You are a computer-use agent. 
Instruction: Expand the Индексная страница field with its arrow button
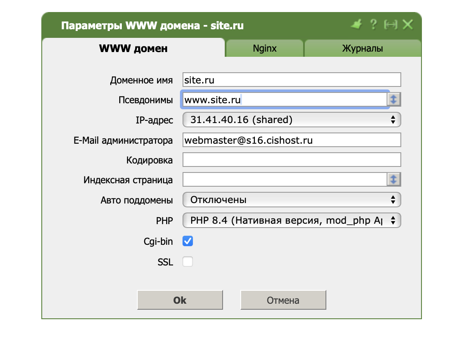pyautogui.click(x=394, y=179)
